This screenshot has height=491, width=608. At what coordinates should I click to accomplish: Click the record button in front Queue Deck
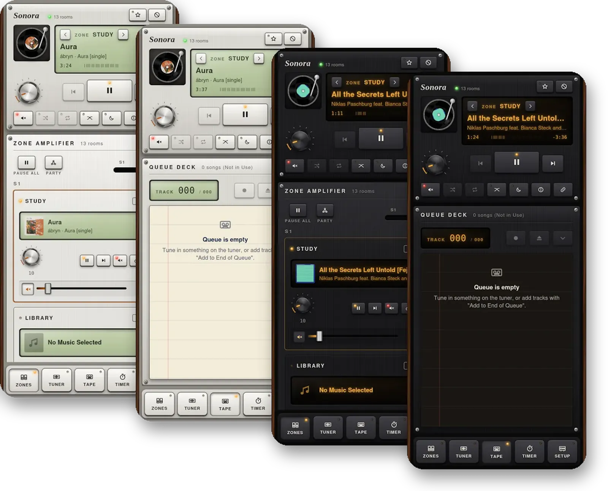click(x=516, y=238)
